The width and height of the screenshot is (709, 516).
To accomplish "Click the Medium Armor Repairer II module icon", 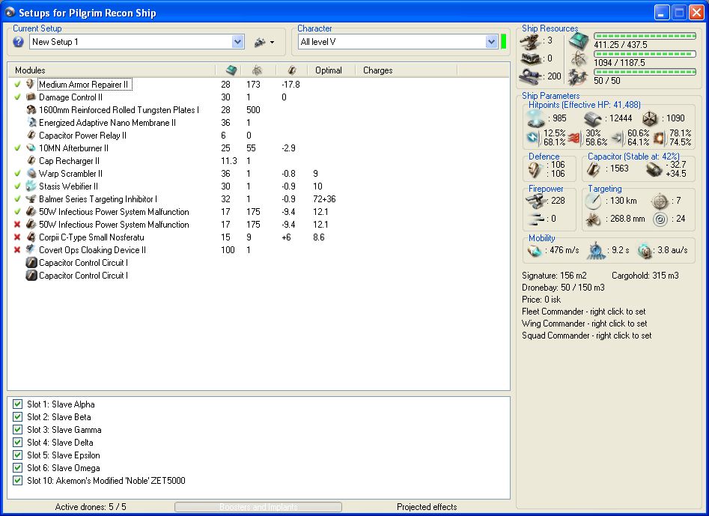I will click(x=31, y=85).
